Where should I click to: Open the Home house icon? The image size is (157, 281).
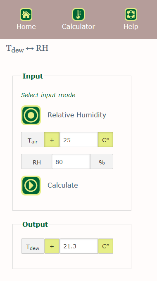[x=26, y=14]
